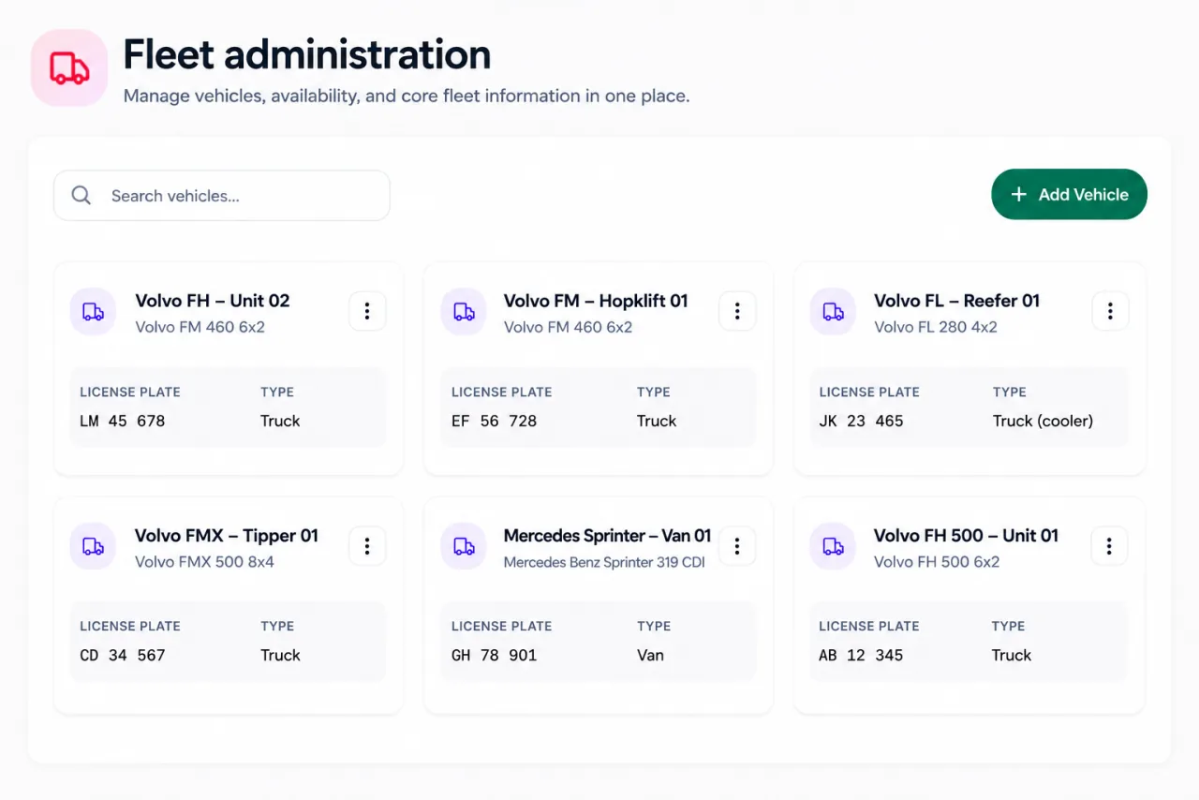
Task: Open three-dot menu for Volvo FH 500 – Unit 01
Action: point(1109,546)
